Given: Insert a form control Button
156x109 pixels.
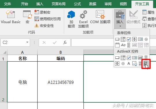Looking at the screenshot, I should point(117,39).
